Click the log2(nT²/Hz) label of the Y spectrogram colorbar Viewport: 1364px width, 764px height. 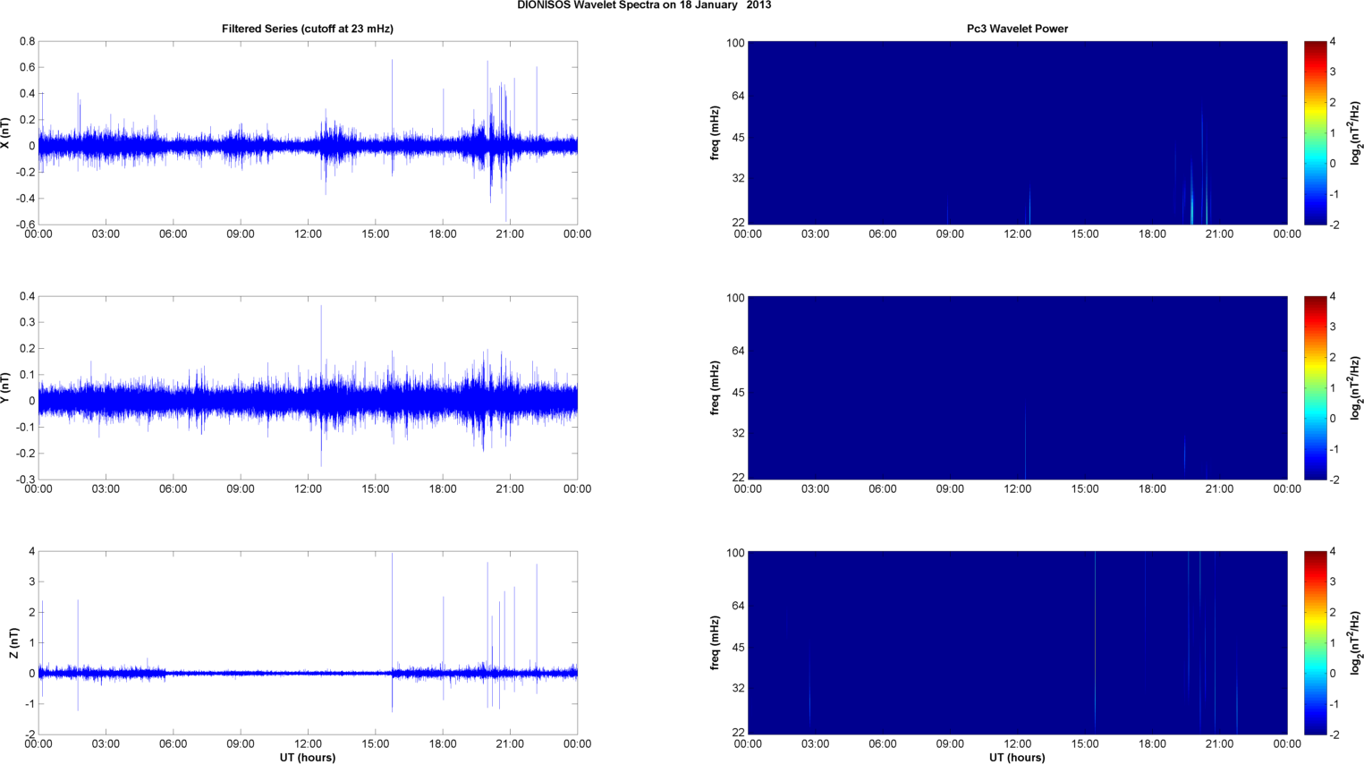tap(1355, 387)
